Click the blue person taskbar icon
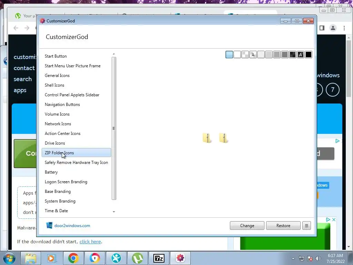Viewport: 353px width, 265px height. 116,258
